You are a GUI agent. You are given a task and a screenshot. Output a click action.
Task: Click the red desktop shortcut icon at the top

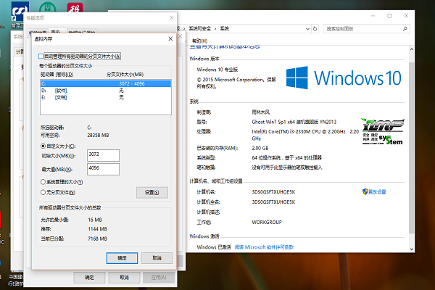75,8
